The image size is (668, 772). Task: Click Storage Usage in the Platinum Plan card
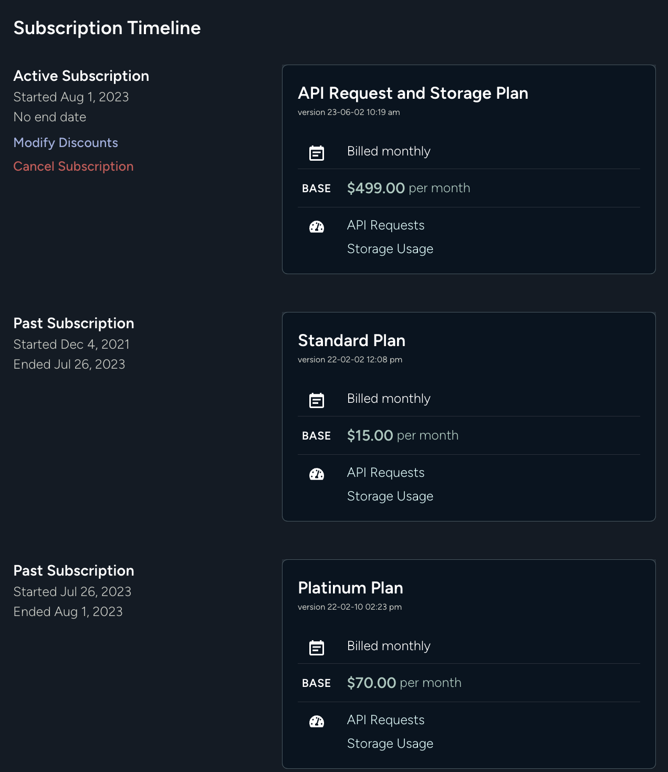tap(390, 744)
